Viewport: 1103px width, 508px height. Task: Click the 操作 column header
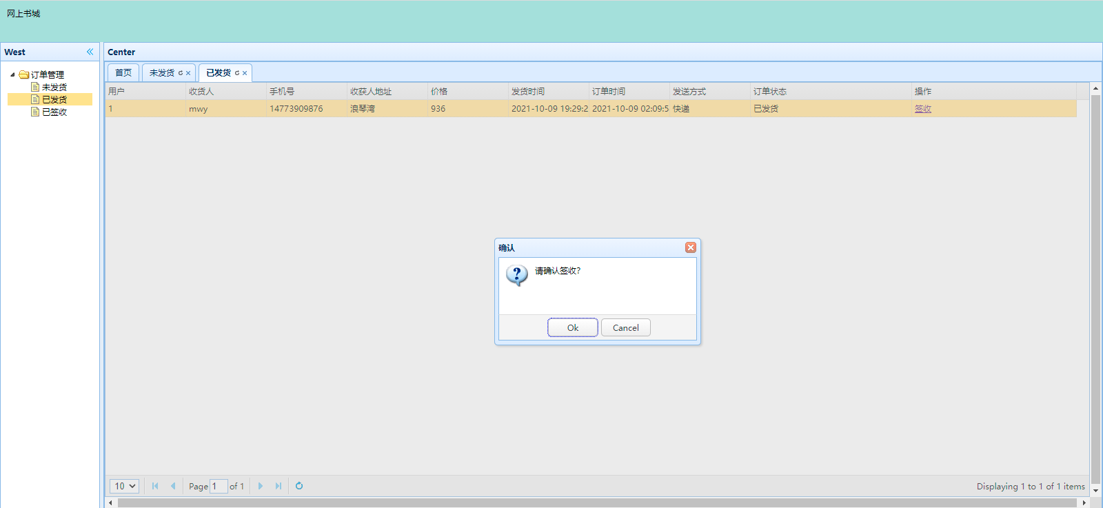pyautogui.click(x=994, y=91)
